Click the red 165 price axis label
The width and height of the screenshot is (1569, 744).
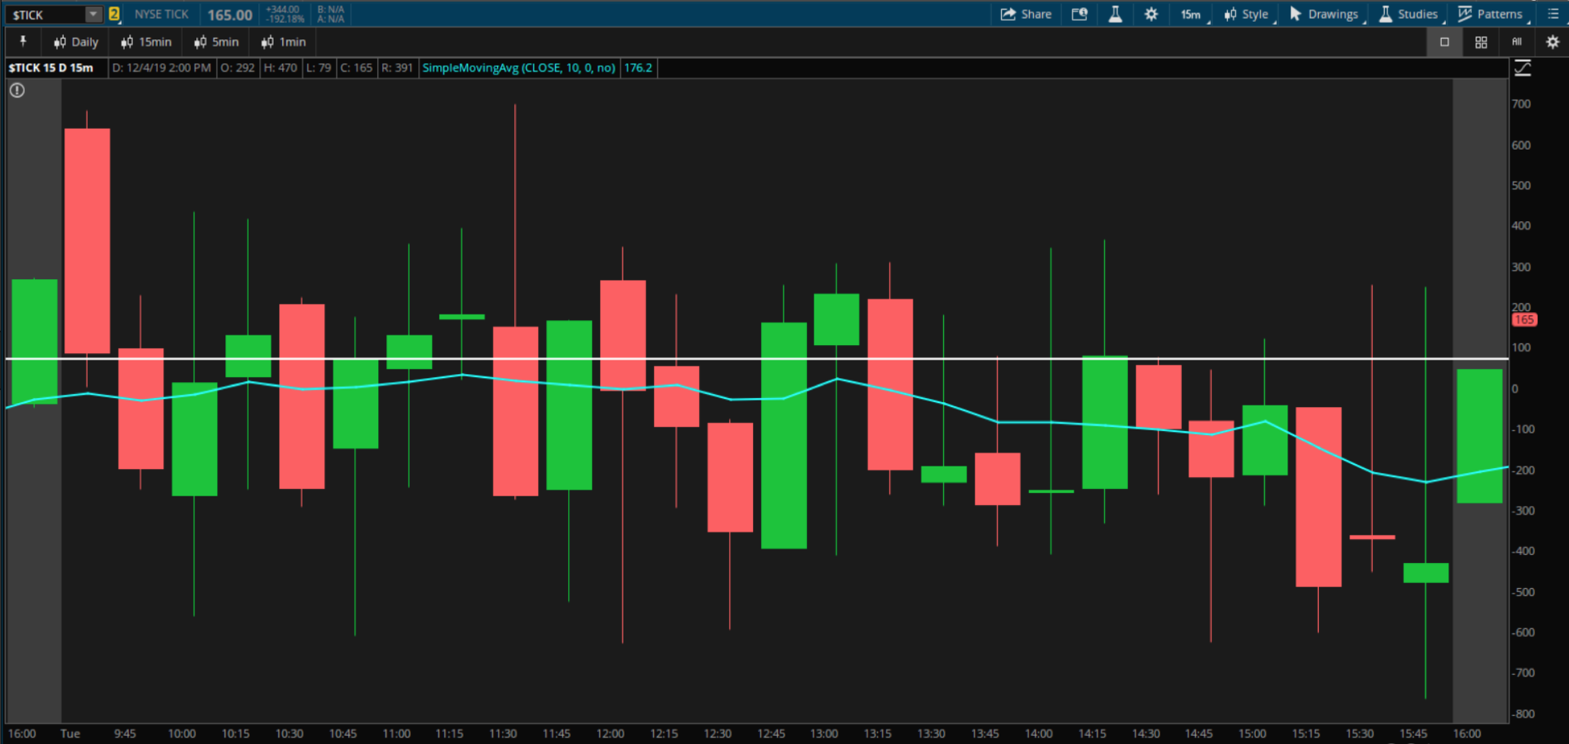pyautogui.click(x=1524, y=319)
